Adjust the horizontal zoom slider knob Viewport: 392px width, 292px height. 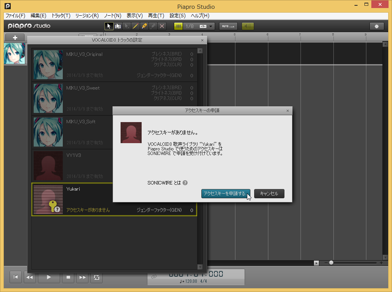[x=331, y=263]
